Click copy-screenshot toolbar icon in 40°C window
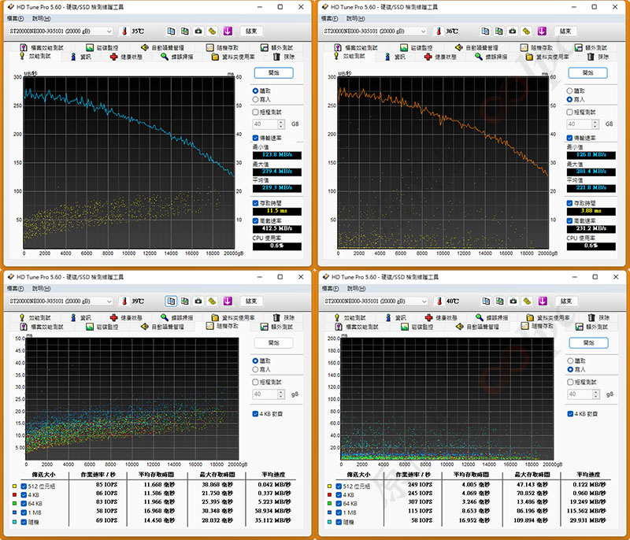 pos(500,301)
